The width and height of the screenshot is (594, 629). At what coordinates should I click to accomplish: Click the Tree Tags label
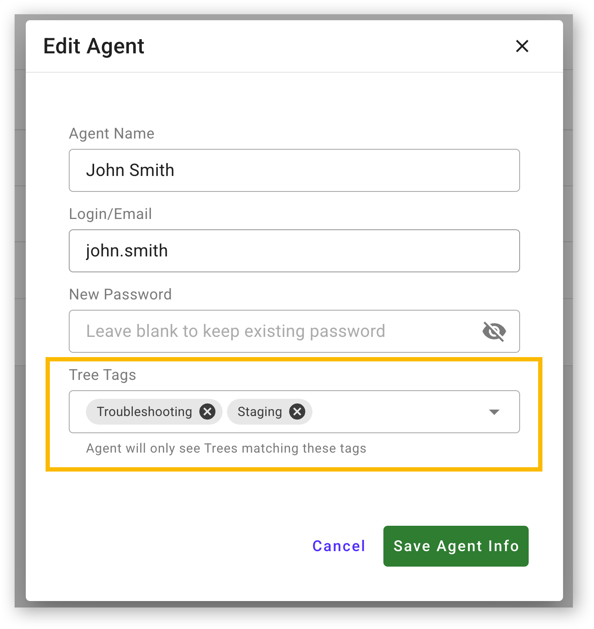[x=102, y=375]
